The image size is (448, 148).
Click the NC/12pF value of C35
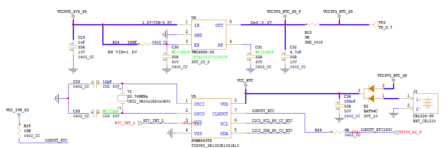110,111
